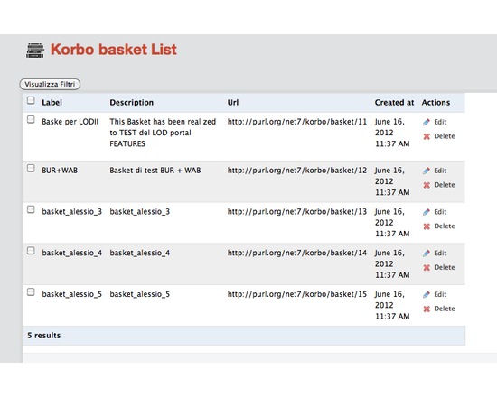The image size is (497, 397).
Task: Delete basket_alessio_5 entry
Action: tap(444, 309)
